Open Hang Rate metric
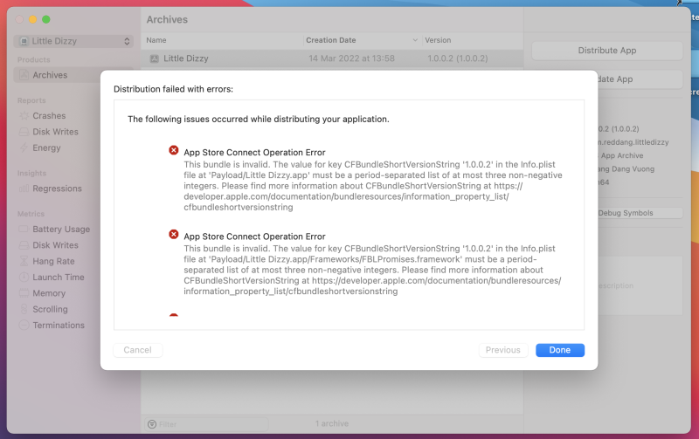Screen dimensions: 699x439 53,261
